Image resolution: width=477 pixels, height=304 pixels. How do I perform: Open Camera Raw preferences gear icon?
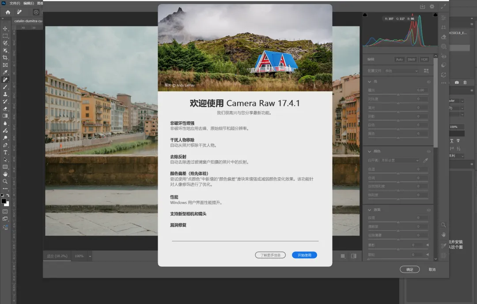tap(432, 6)
